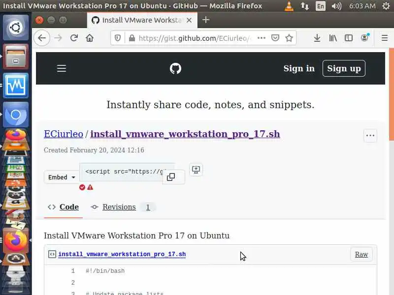The width and height of the screenshot is (394, 295).
Task: Save gist to computer with GitHub Desktop icon
Action: [x=196, y=170]
